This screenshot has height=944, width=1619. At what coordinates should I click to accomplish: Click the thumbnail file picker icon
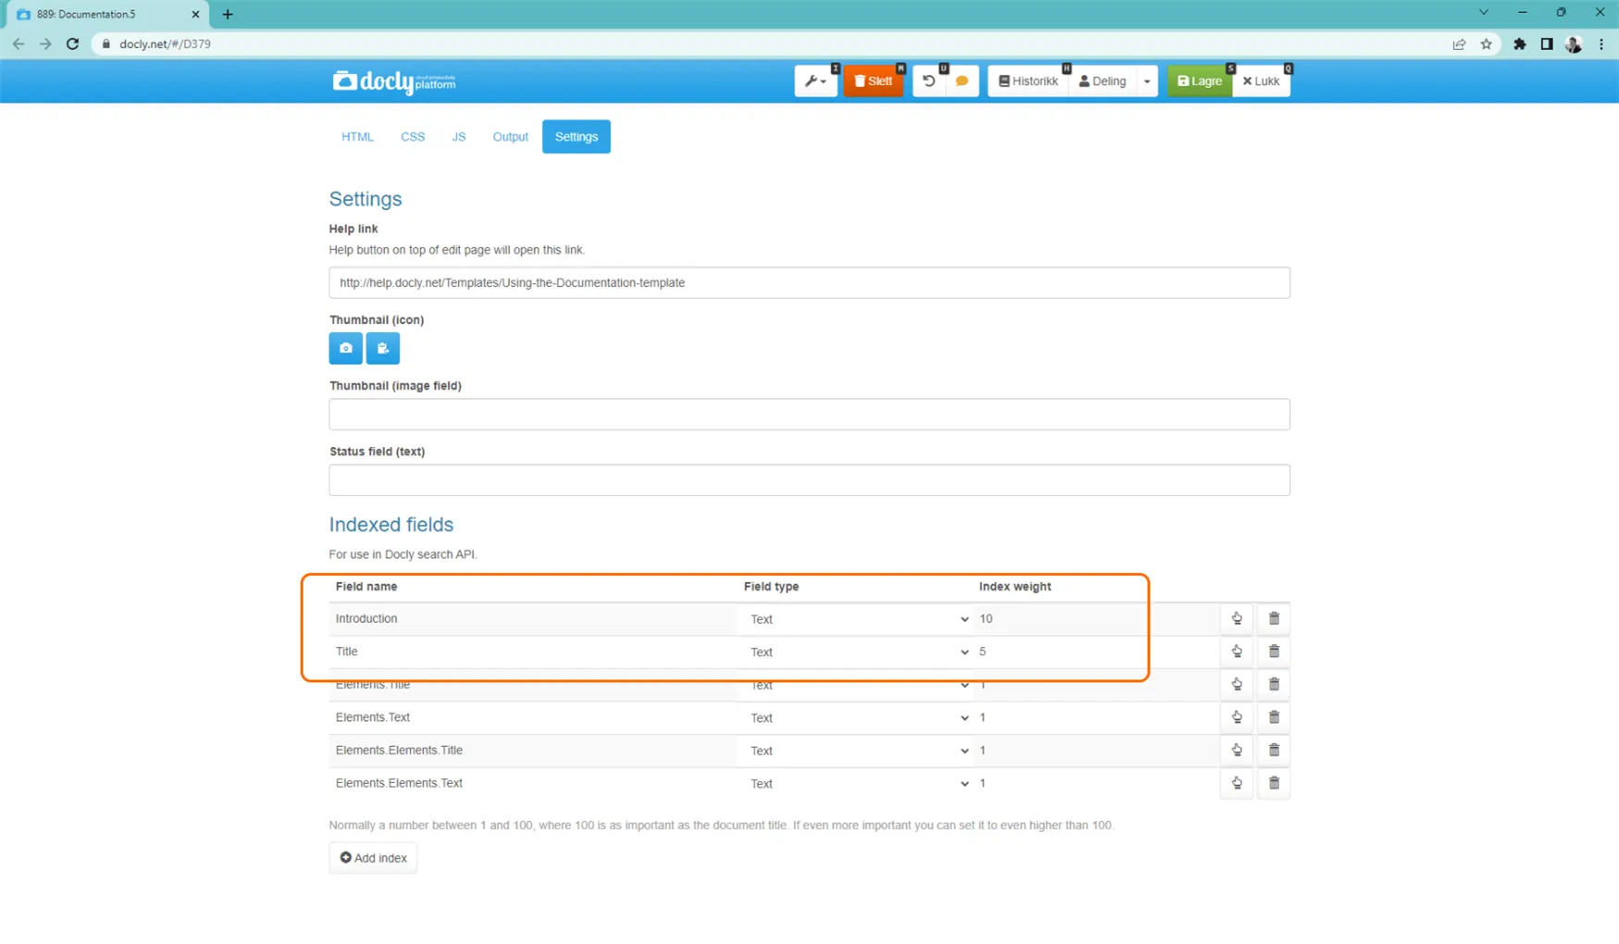coord(382,348)
